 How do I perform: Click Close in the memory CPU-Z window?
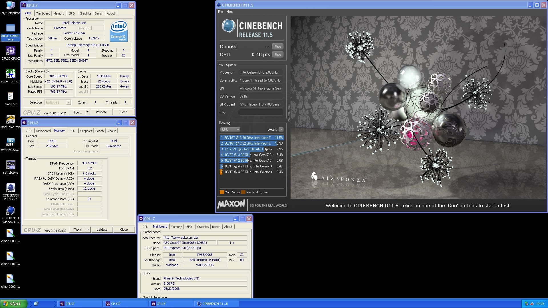[124, 230]
